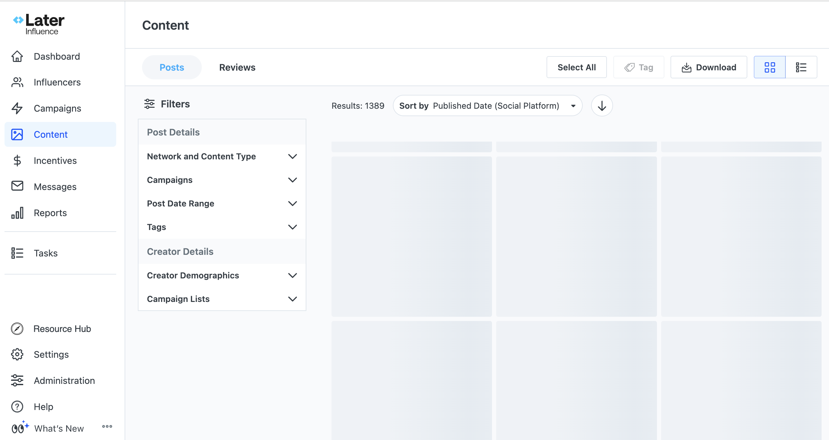Open Settings gear icon in sidebar

click(17, 355)
